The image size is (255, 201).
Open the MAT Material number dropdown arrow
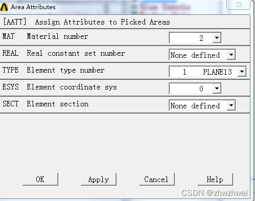(x=217, y=37)
